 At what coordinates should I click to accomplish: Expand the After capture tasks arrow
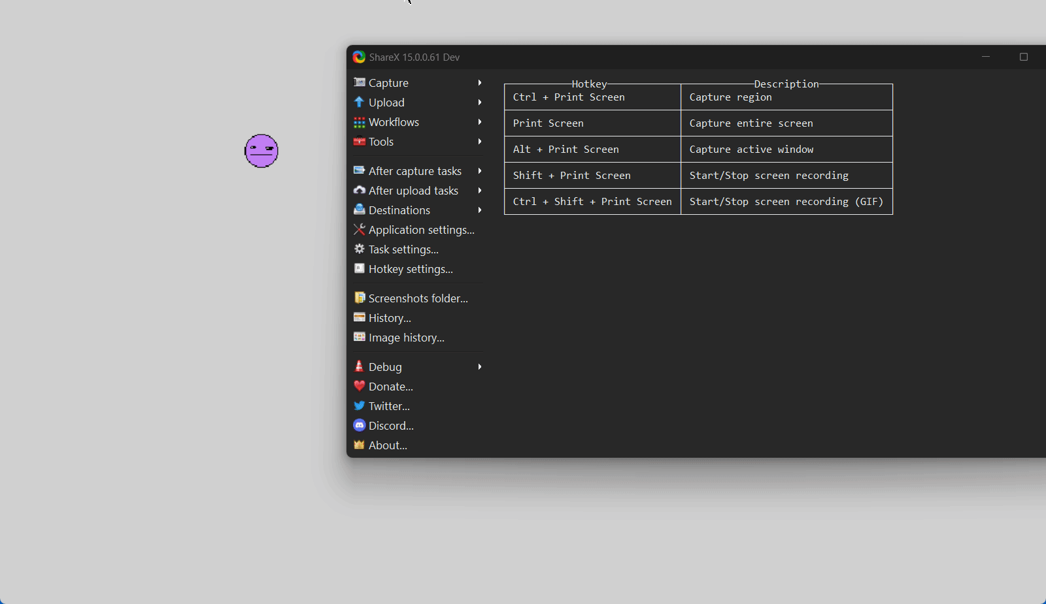(480, 171)
